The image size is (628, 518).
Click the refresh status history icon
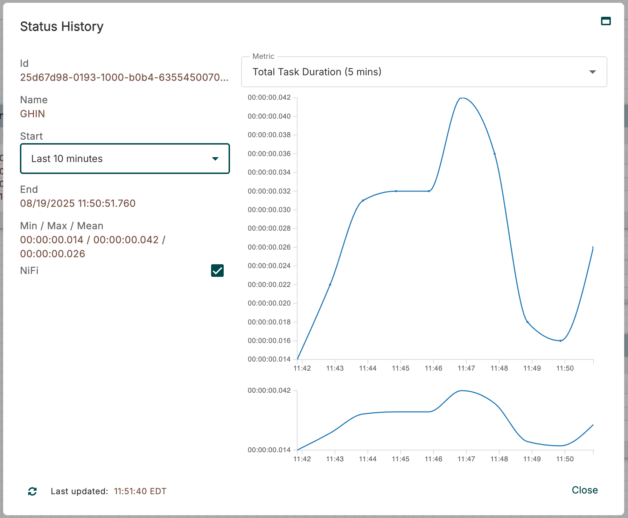pyautogui.click(x=33, y=491)
